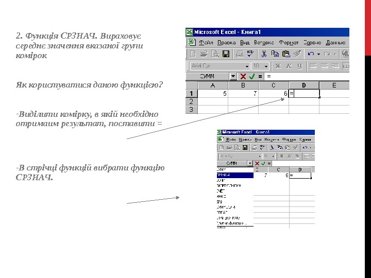The width and height of the screenshot is (371, 278).
Task: Click Cut scissors icon in larger Excel window
Action: tap(264, 54)
